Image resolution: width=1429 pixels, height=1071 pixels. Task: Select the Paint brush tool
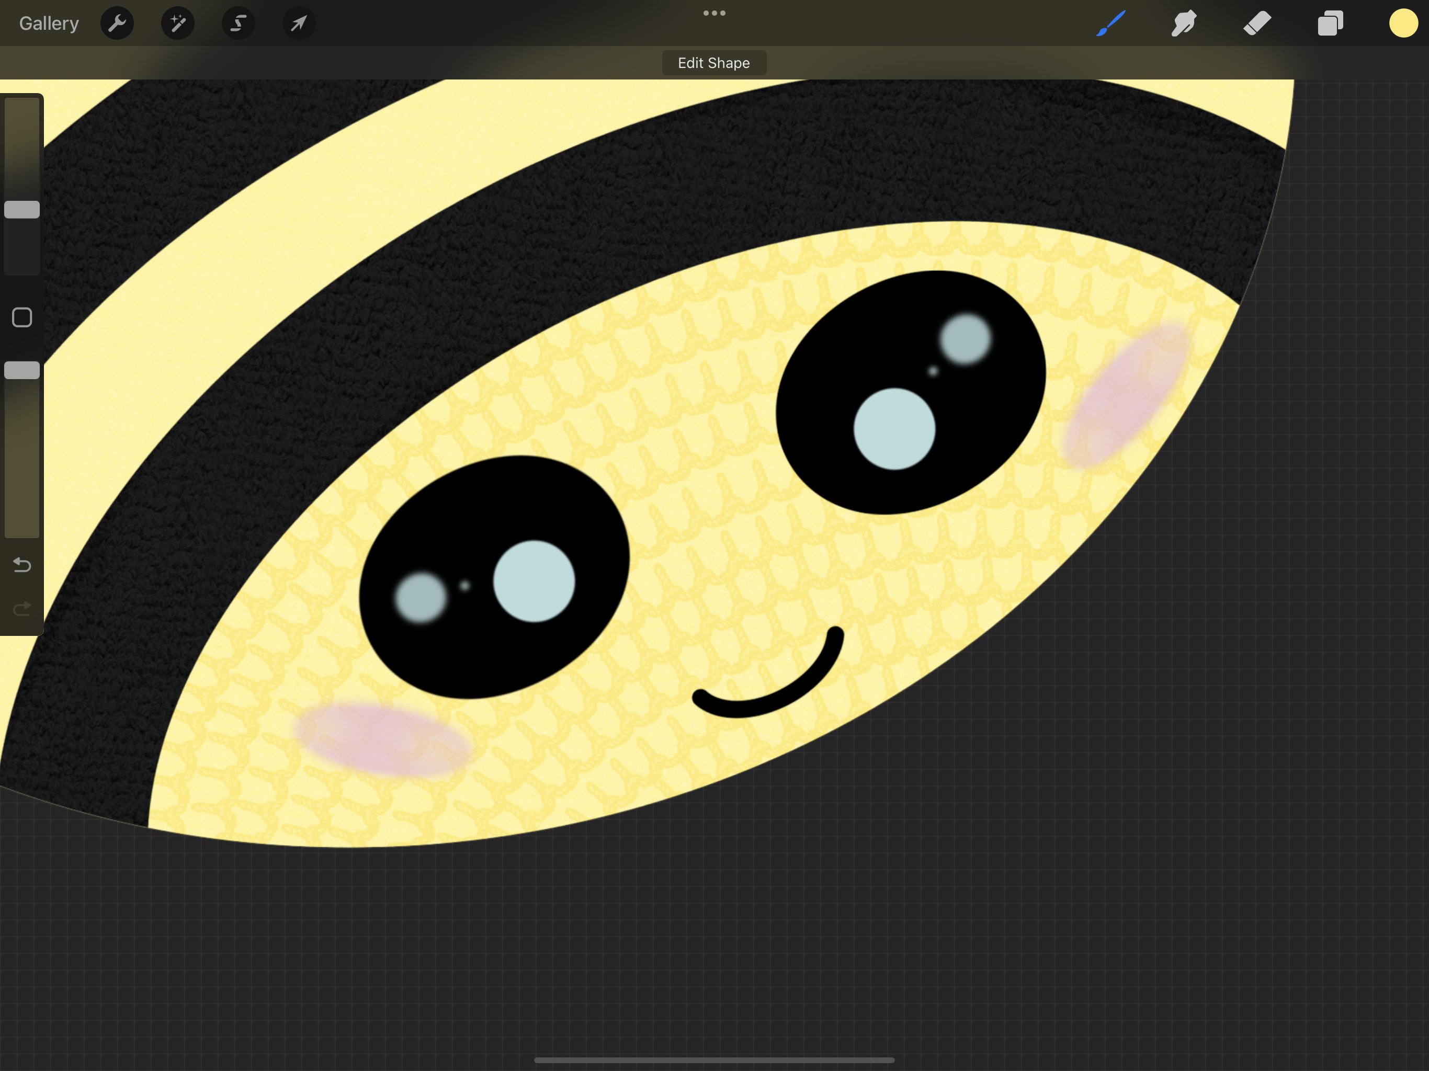[1111, 24]
